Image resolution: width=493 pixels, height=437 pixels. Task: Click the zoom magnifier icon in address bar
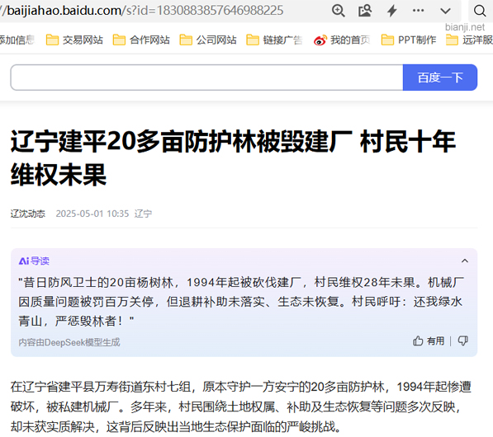(339, 11)
